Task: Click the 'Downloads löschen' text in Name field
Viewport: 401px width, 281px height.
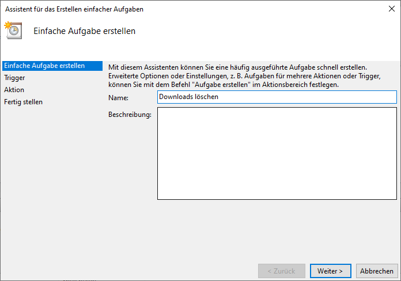Action: [x=188, y=97]
